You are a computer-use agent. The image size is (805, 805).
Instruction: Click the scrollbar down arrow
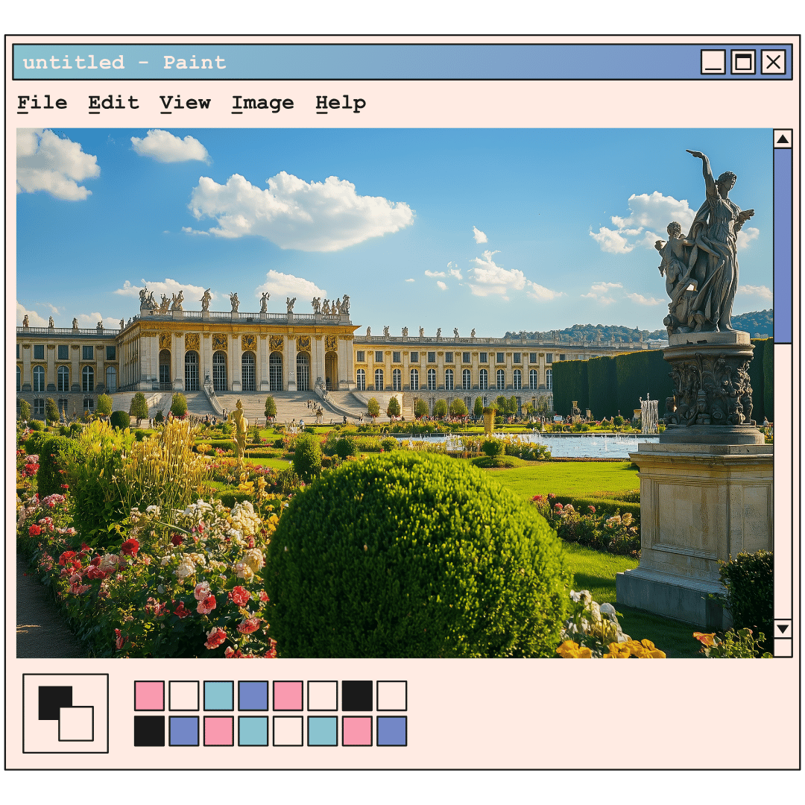[x=783, y=628]
